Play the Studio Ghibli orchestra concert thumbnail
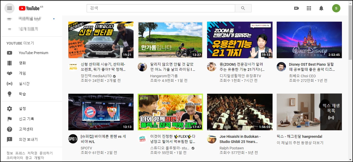Viewport: 353px width, 162px height. tap(240, 112)
